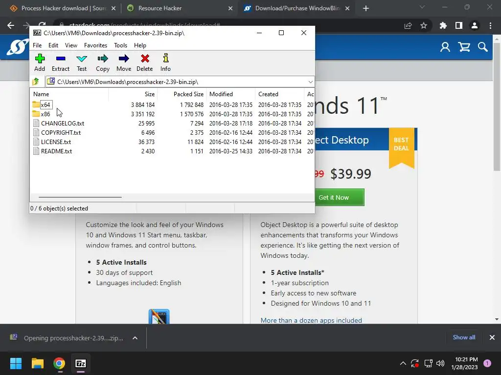The height and width of the screenshot is (375, 501).
Task: Open the Favorites menu in 7-Zip
Action: coord(95,45)
